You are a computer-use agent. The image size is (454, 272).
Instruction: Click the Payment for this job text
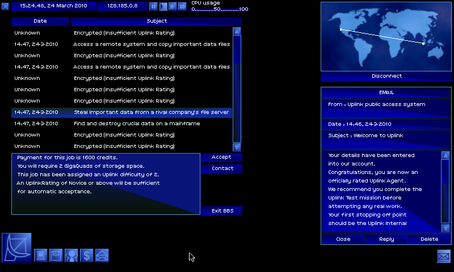67,158
